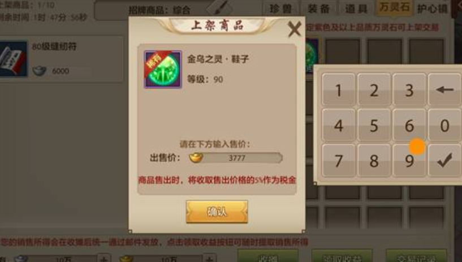
Task: Tap number 0 on the keypad
Action: tap(444, 126)
